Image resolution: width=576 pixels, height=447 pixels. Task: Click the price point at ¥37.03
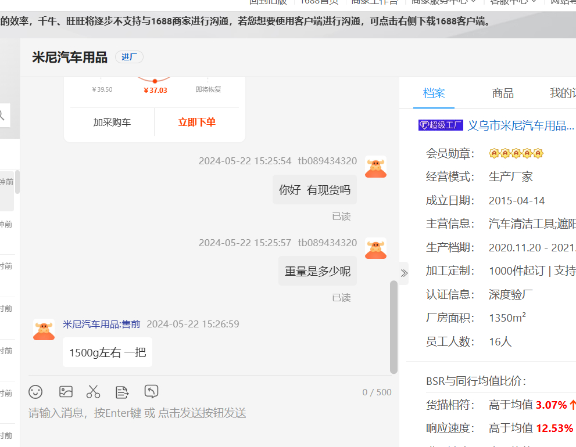pyautogui.click(x=155, y=81)
